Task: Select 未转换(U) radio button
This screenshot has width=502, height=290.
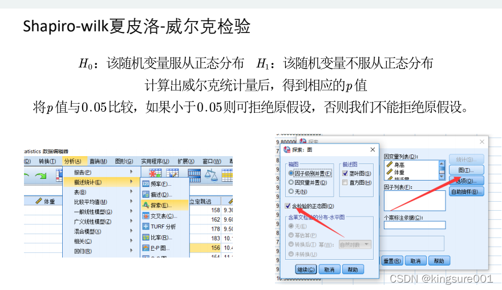Action: [x=291, y=254]
